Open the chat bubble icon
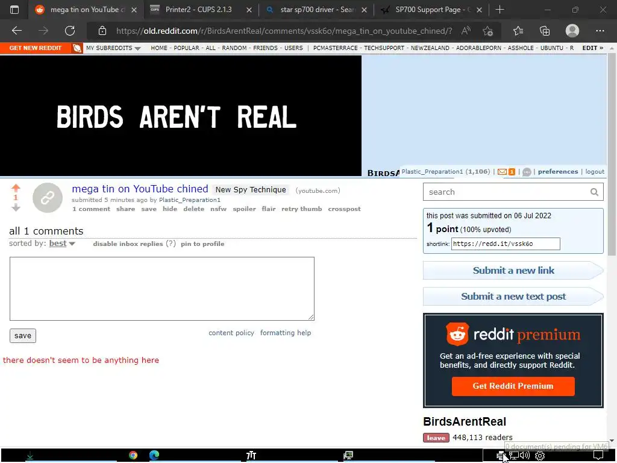This screenshot has width=617, height=463. coord(527,172)
